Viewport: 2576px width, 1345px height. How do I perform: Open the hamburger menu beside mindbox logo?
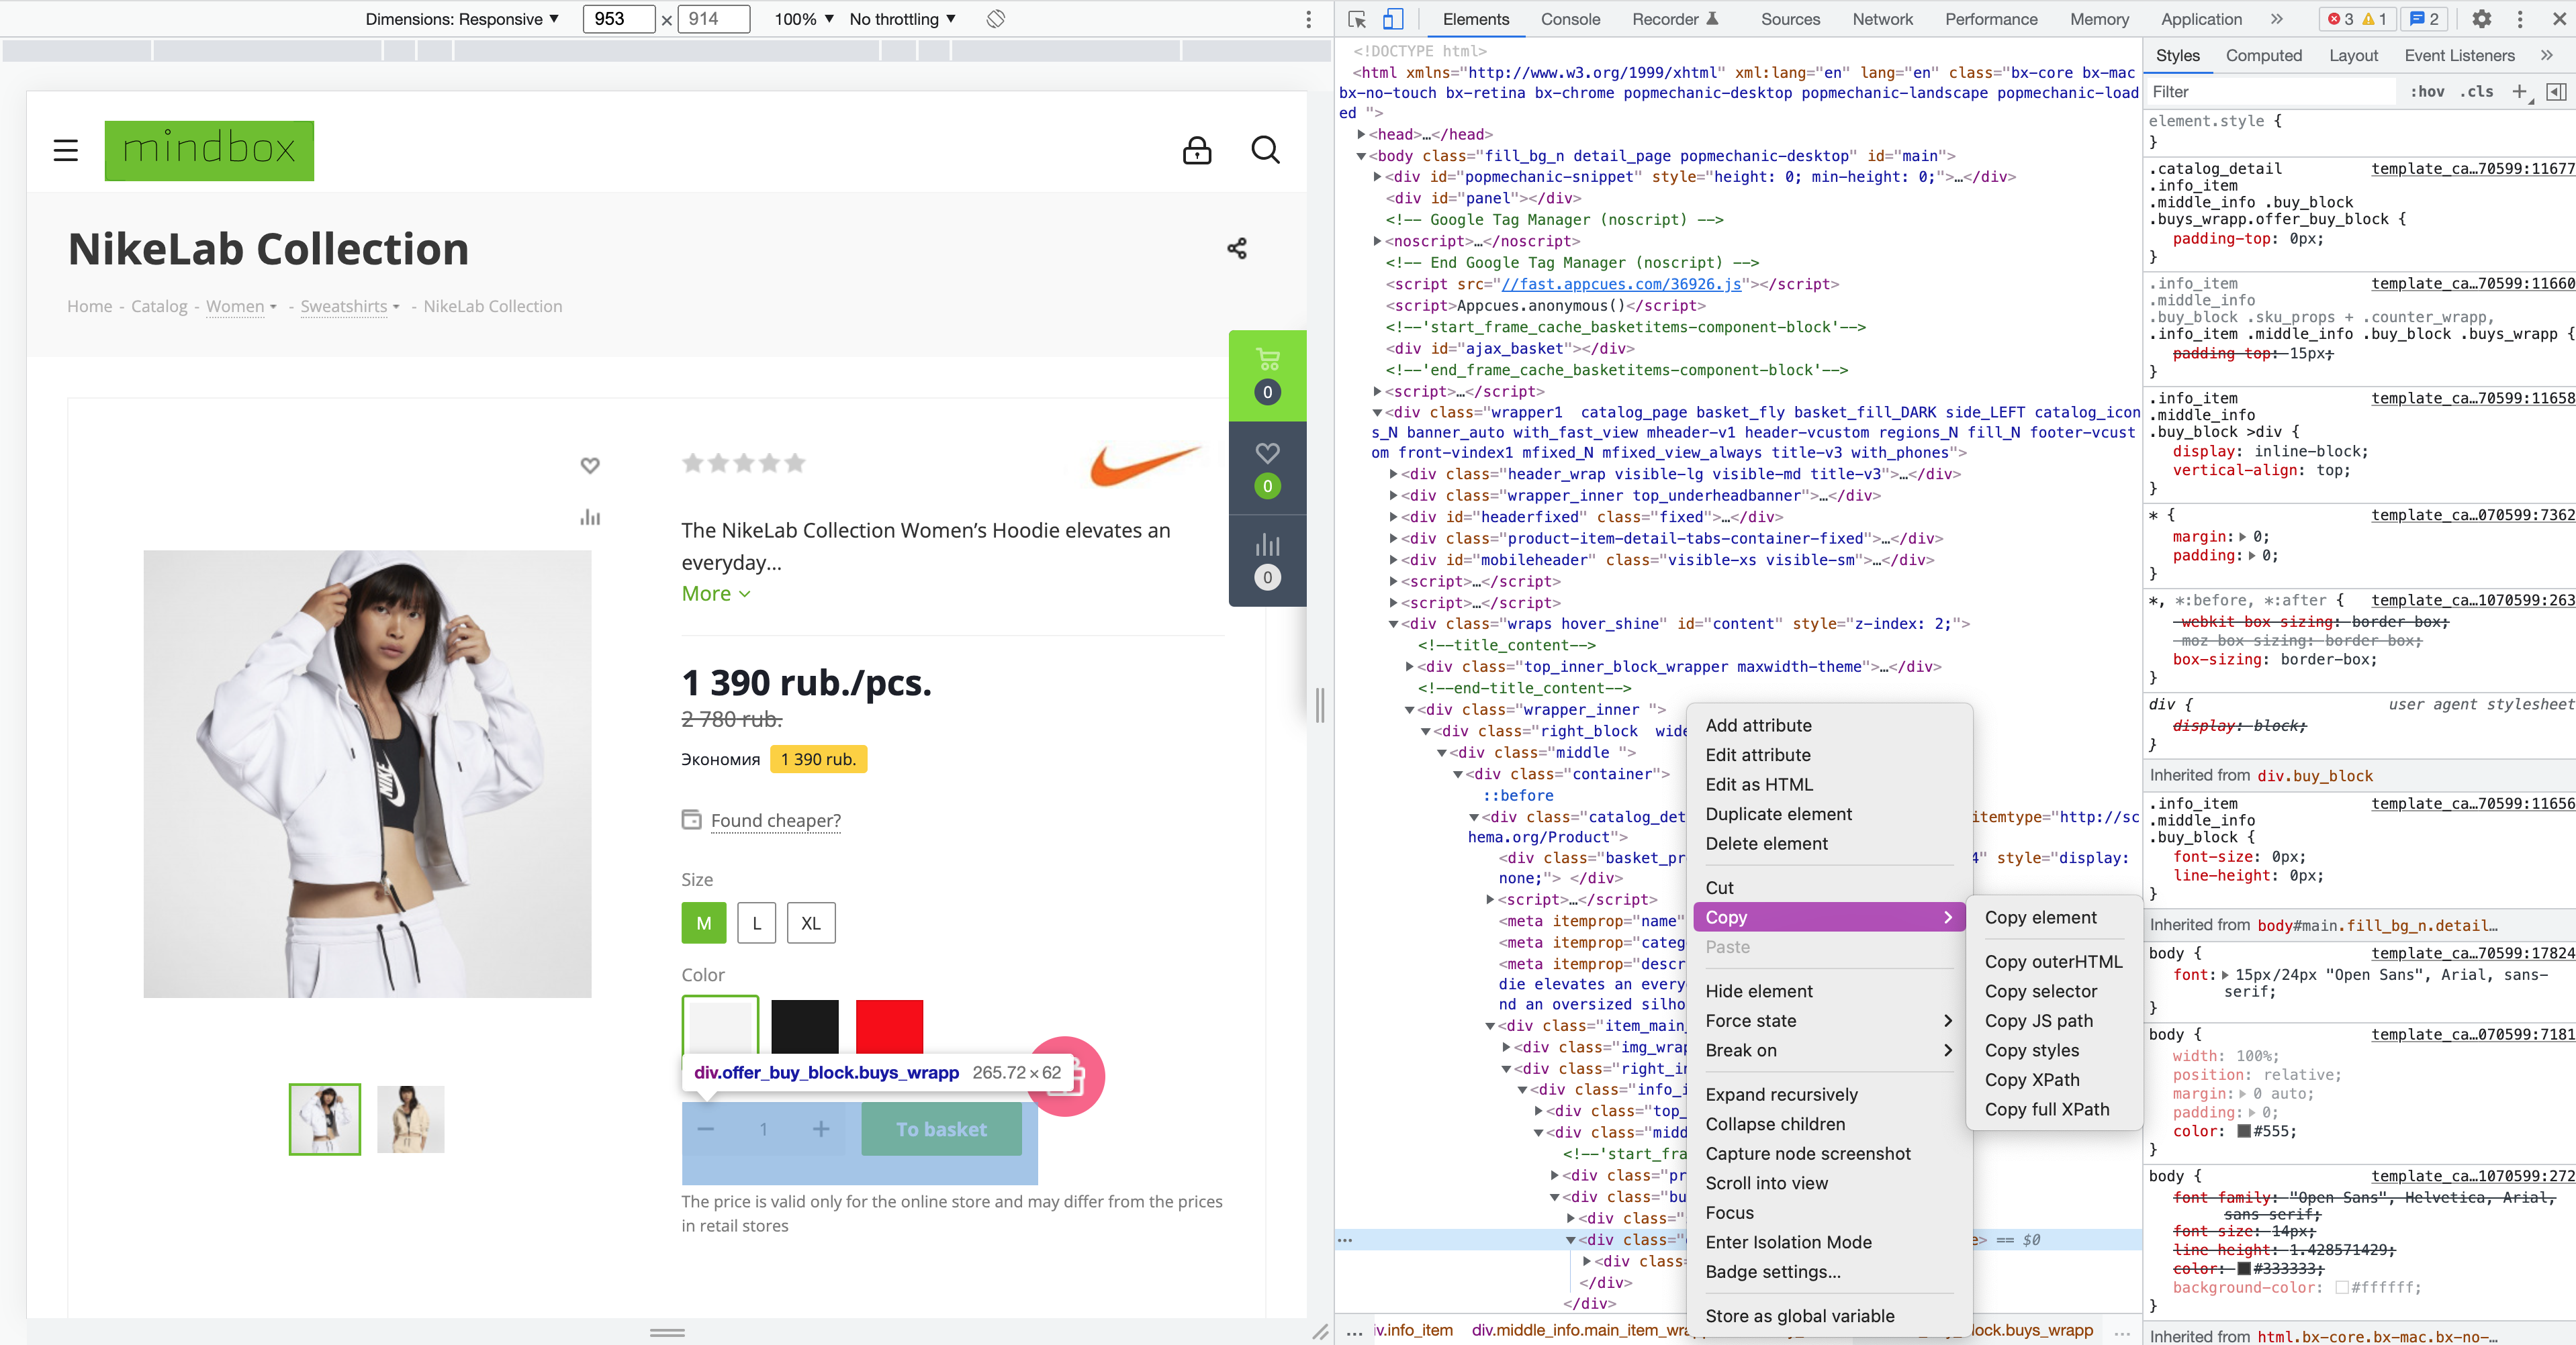[x=66, y=151]
